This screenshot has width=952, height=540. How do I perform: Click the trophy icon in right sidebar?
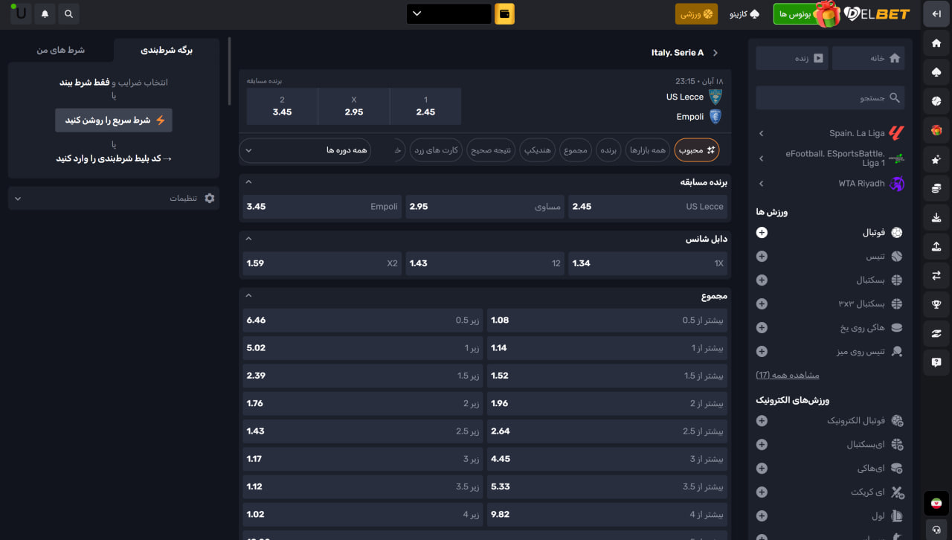point(936,303)
